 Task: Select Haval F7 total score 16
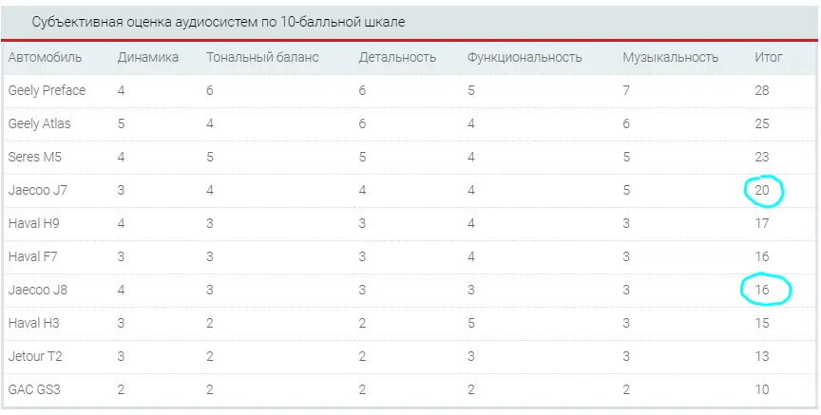coord(762,256)
